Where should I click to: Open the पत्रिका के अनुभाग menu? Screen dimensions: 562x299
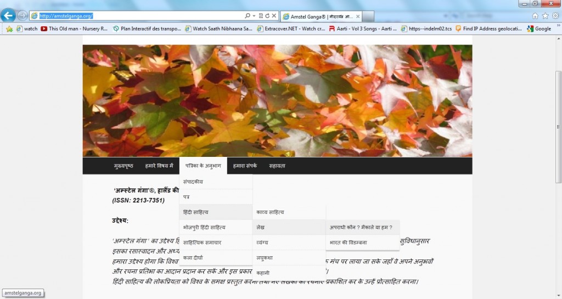tap(203, 166)
